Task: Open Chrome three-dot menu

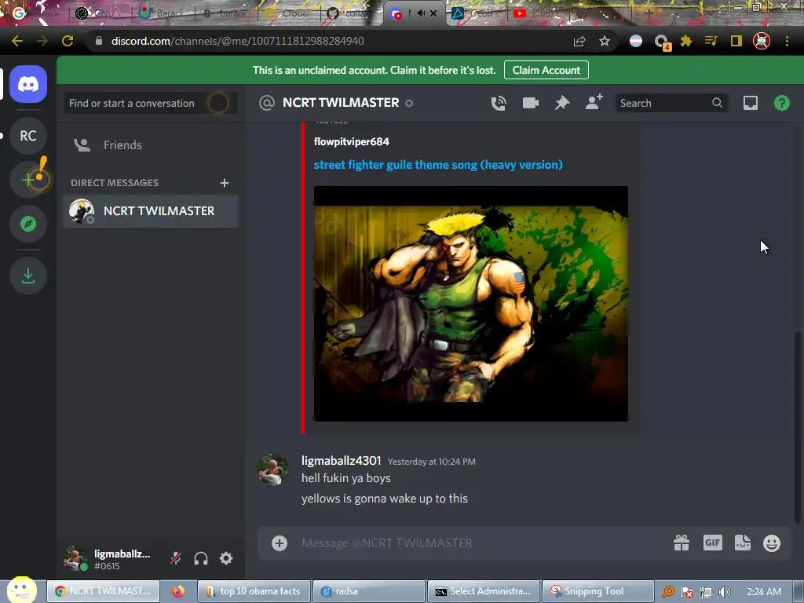Action: [787, 41]
